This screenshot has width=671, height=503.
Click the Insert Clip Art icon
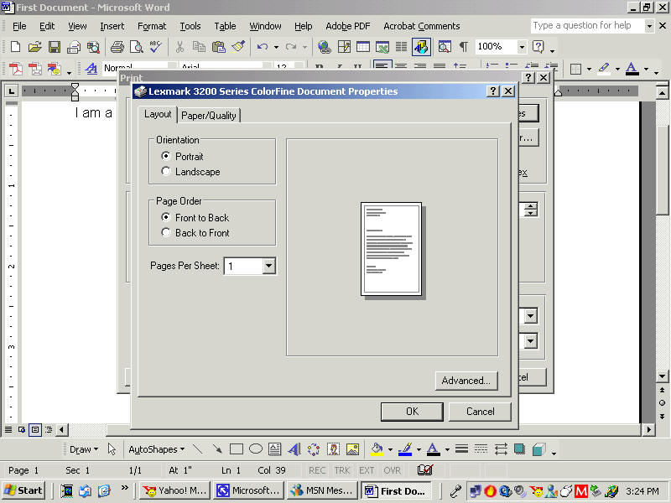333,449
